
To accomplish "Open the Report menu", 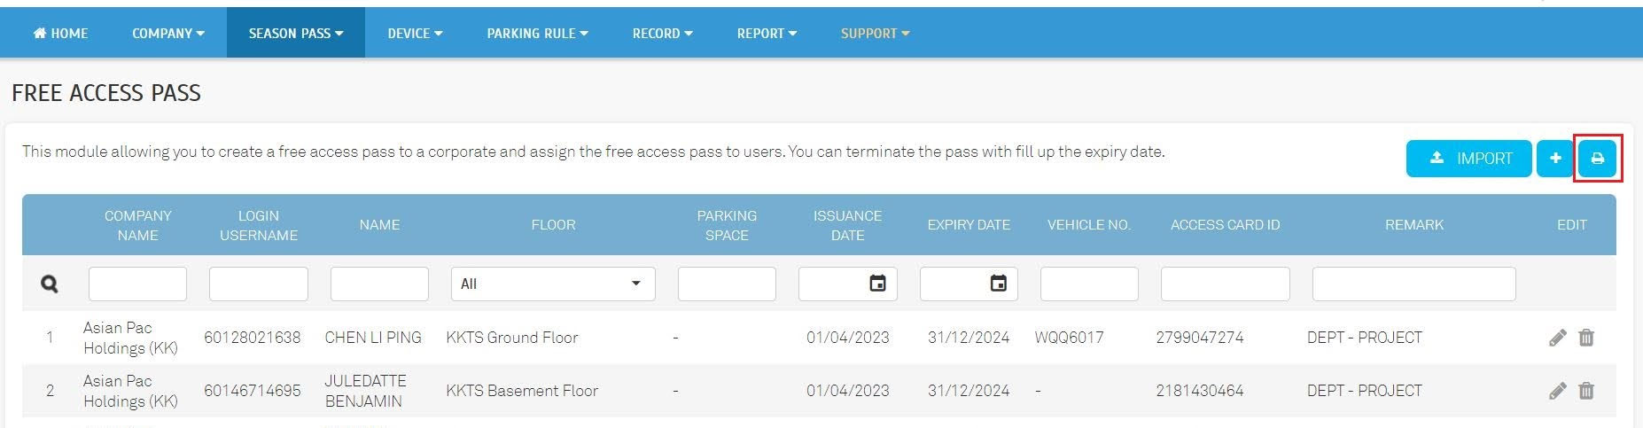I will [x=767, y=34].
